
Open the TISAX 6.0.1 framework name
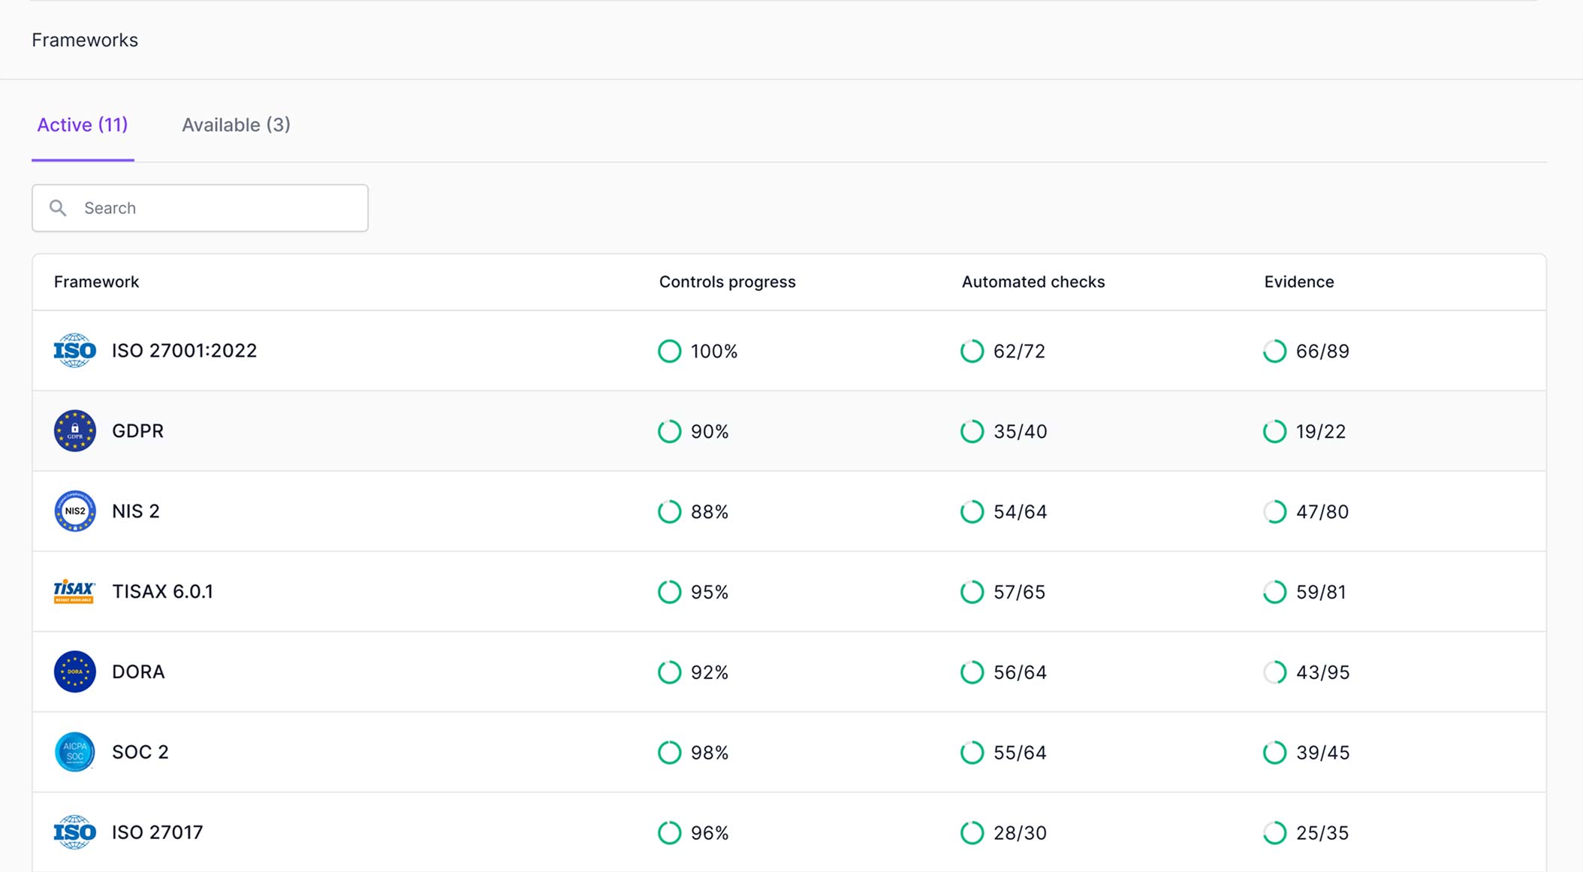(162, 592)
